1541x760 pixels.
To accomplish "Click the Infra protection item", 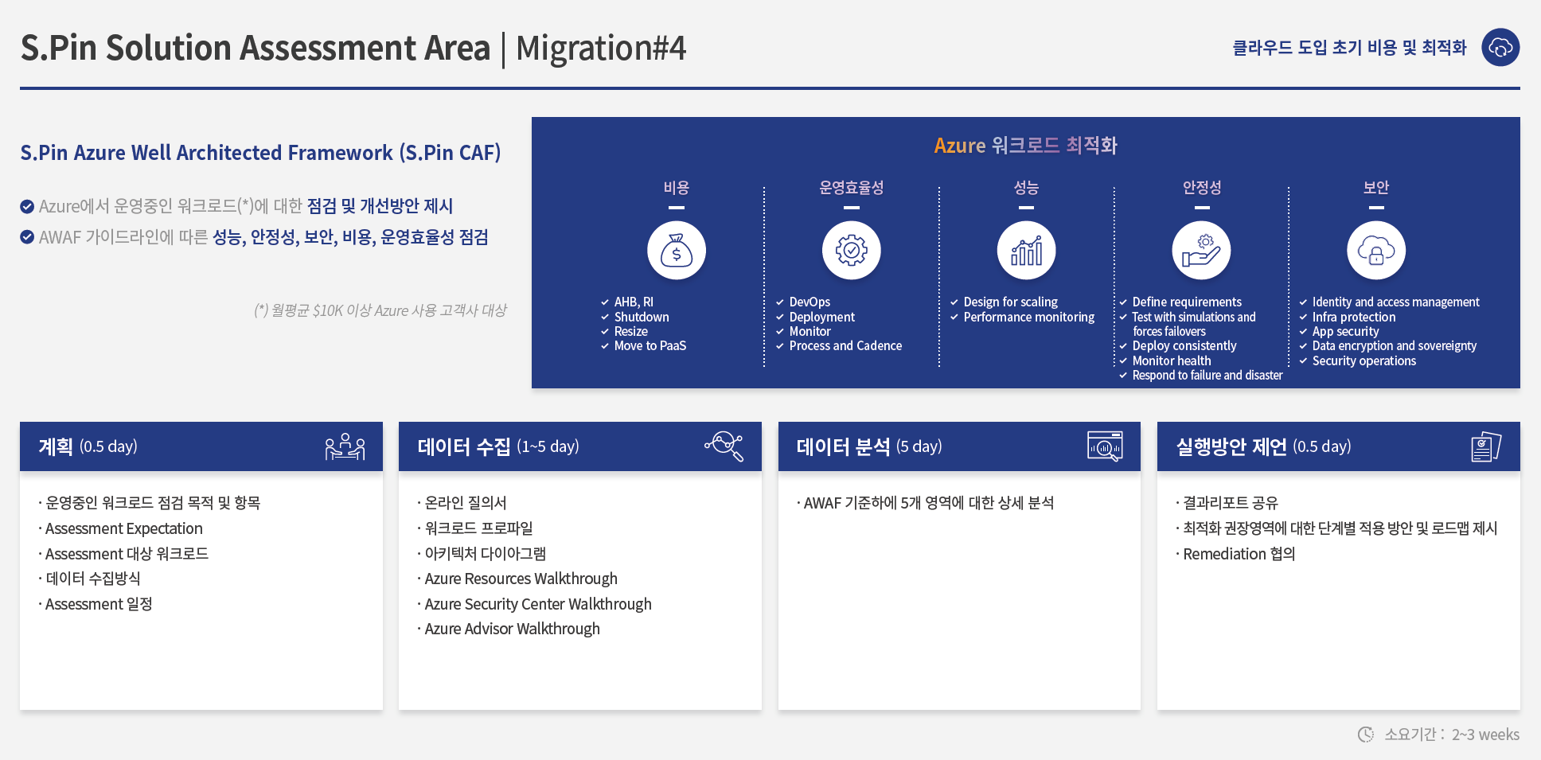I will [x=1354, y=317].
